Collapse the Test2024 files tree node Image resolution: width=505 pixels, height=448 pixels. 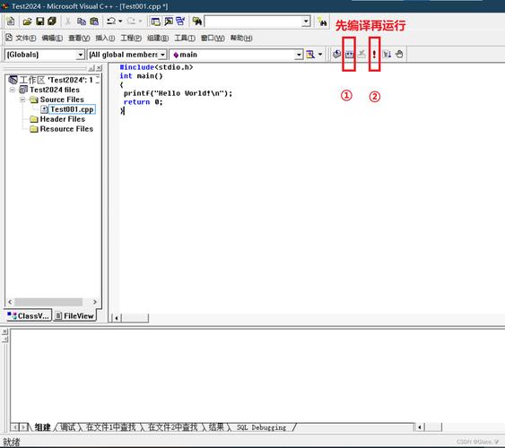point(13,90)
